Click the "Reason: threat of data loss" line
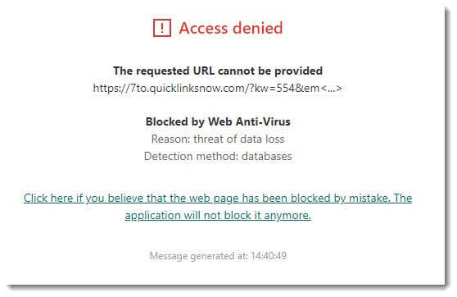Screen dimensions: 457x297 click(218, 139)
